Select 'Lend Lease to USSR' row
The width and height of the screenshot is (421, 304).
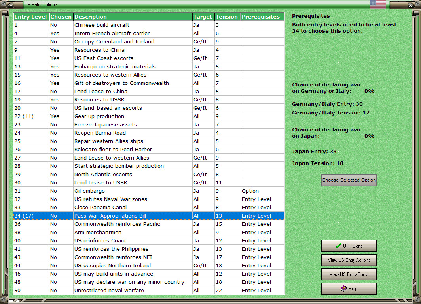point(149,183)
